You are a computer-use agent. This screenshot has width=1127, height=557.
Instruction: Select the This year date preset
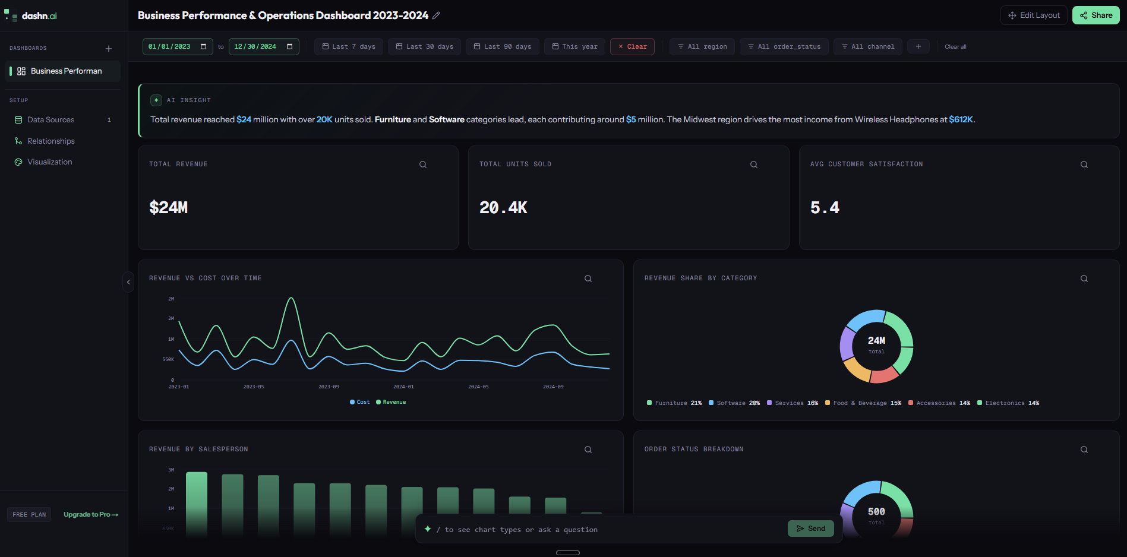(574, 46)
